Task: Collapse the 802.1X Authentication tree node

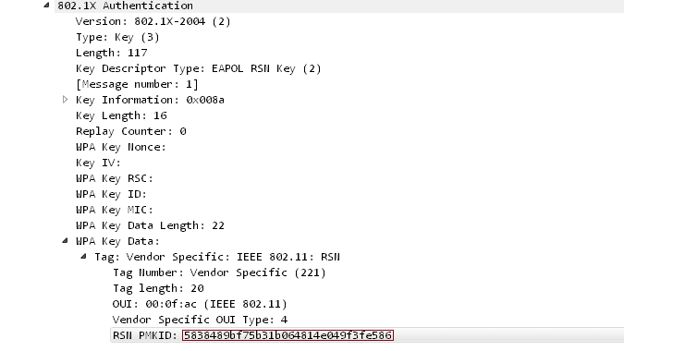Action: pyautogui.click(x=47, y=6)
